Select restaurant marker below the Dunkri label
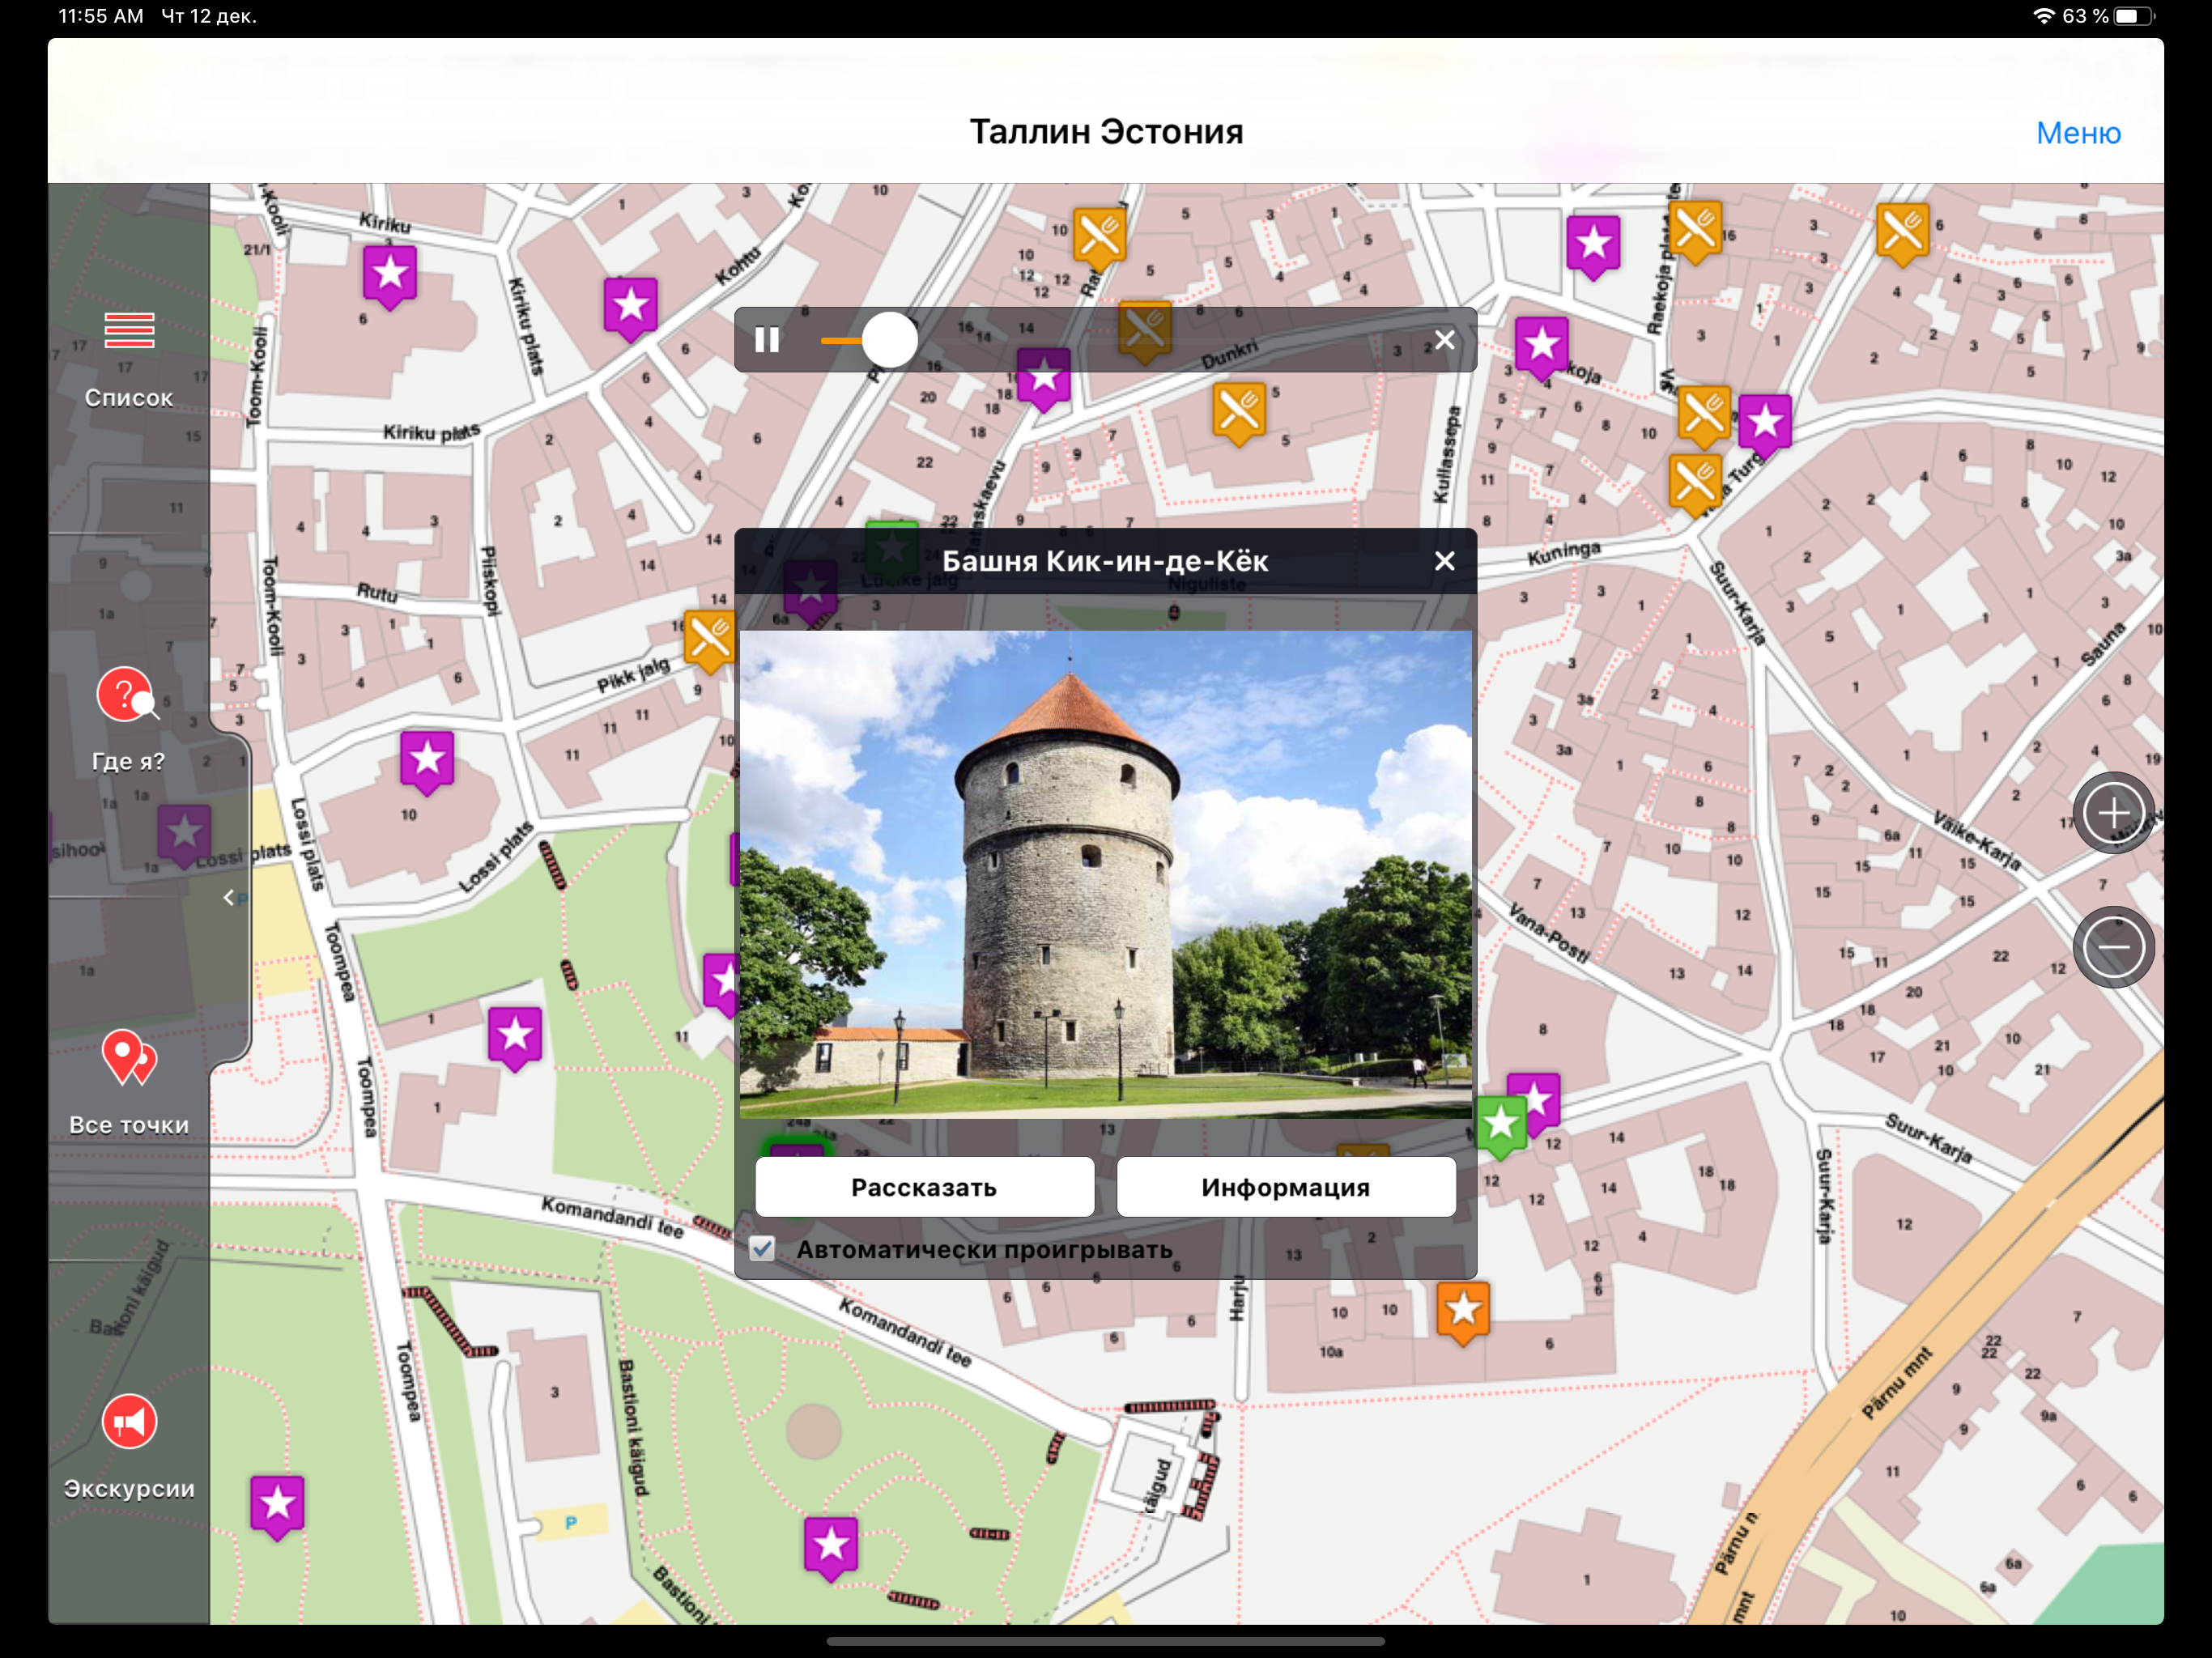 click(x=1239, y=413)
